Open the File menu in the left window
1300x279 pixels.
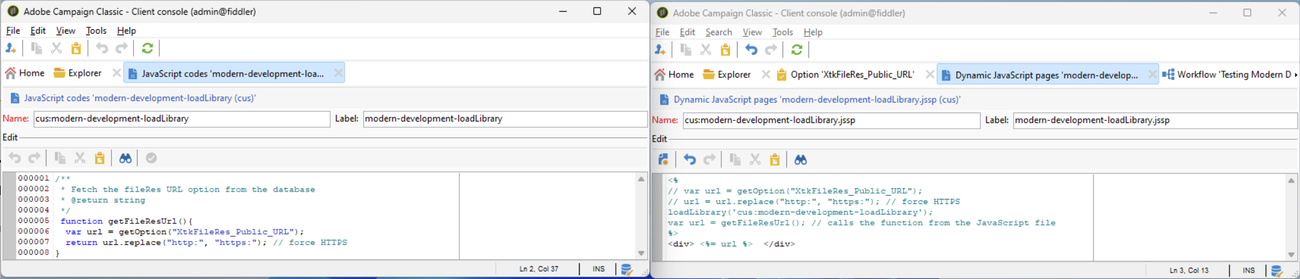click(x=13, y=31)
